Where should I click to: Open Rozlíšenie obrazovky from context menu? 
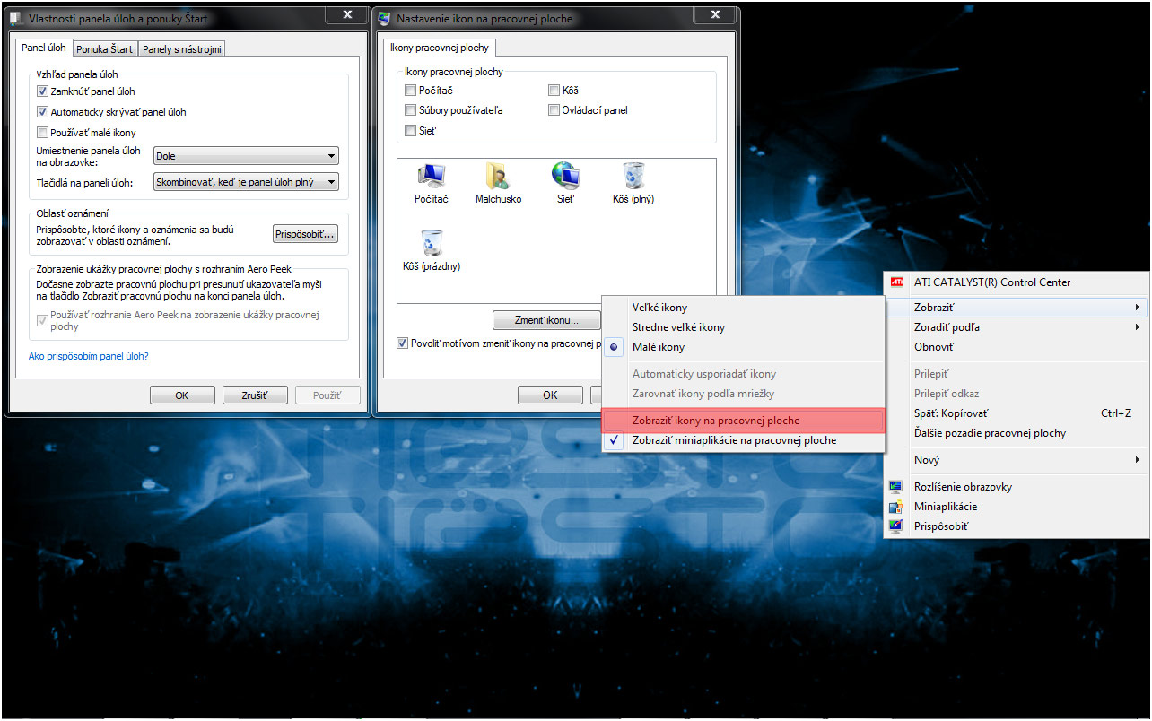(963, 487)
